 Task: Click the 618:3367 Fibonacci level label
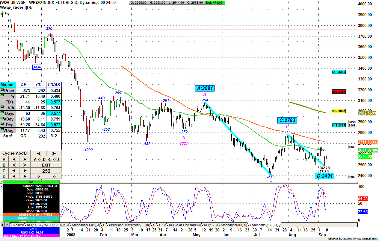click(x=339, y=72)
